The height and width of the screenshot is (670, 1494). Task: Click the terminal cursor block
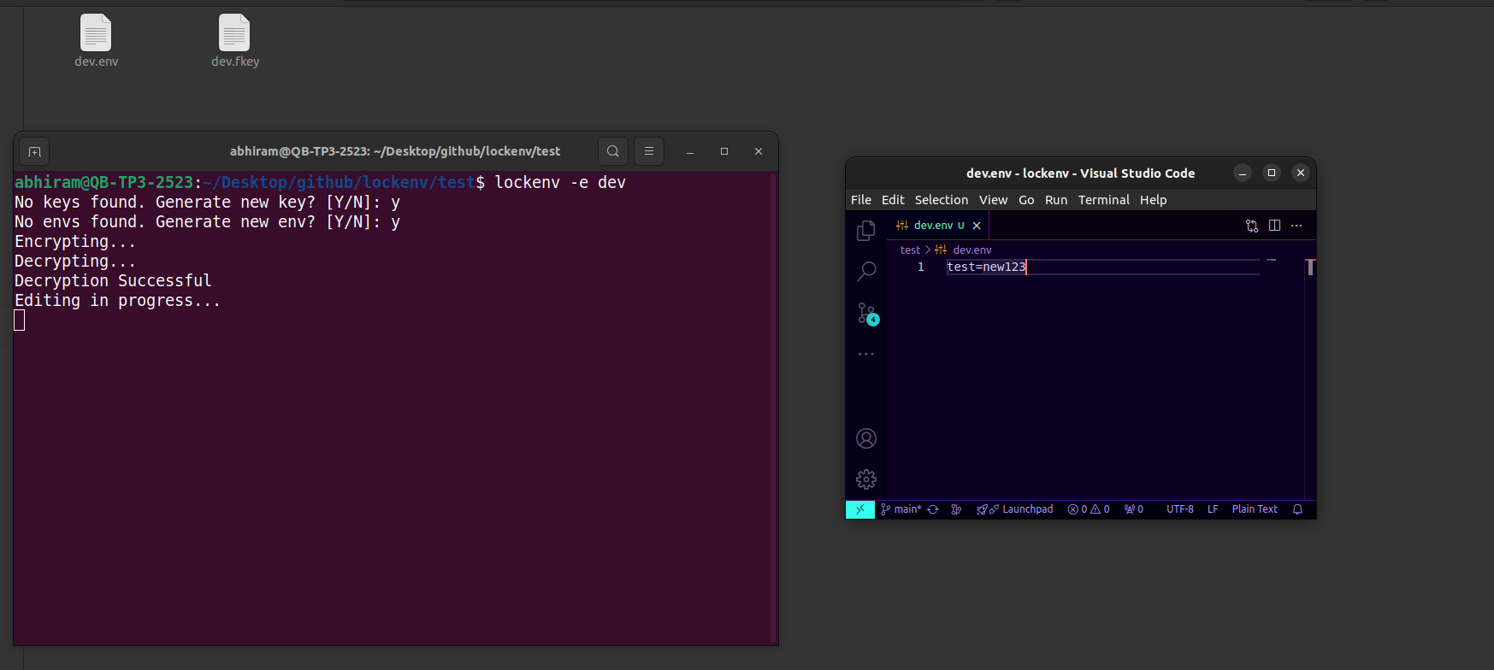(20, 320)
